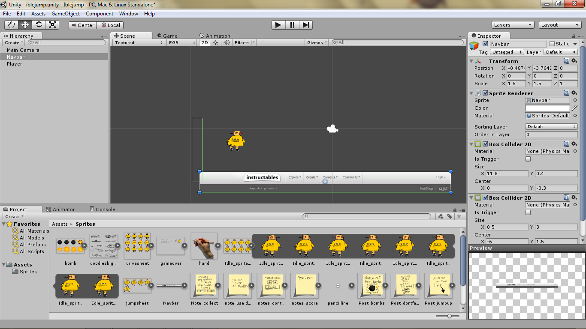The height and width of the screenshot is (329, 586).
Task: Toggle the Navbar object active checkbox
Action: [485, 44]
